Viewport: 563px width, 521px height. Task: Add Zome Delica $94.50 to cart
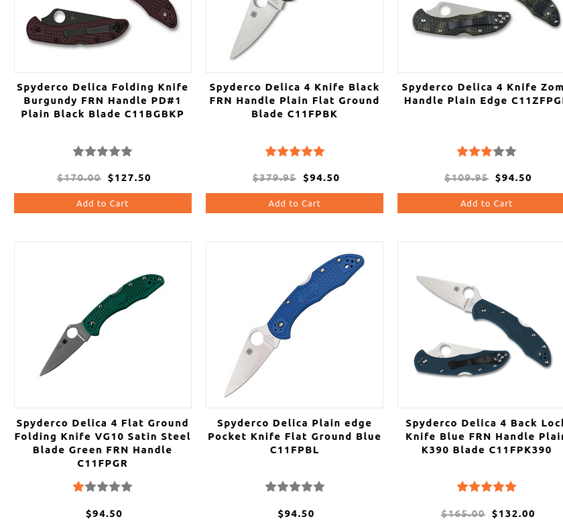480,203
